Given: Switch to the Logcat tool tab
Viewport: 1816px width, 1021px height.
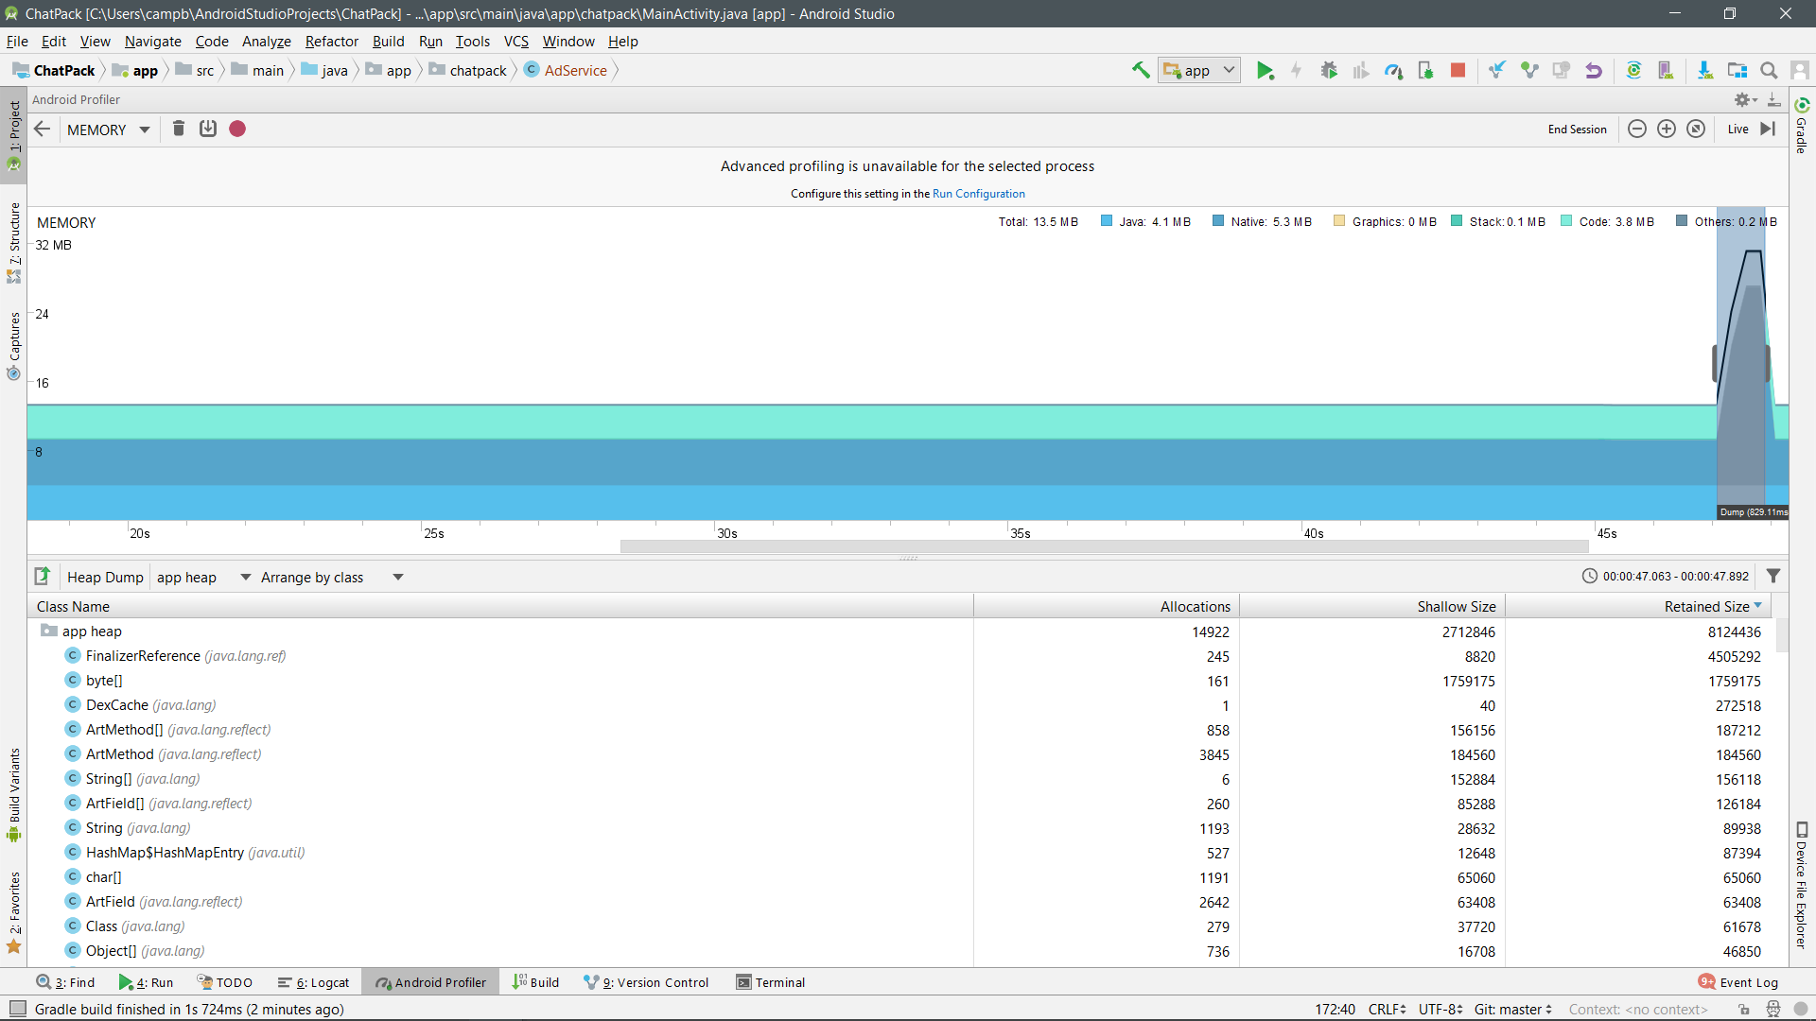Looking at the screenshot, I should tap(314, 982).
